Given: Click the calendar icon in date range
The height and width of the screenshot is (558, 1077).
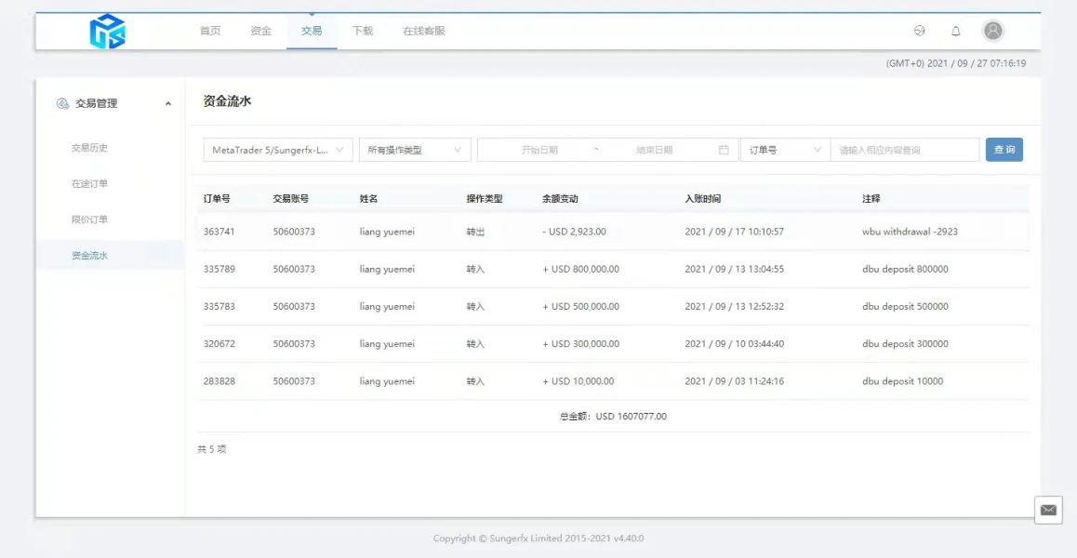Looking at the screenshot, I should 724,150.
